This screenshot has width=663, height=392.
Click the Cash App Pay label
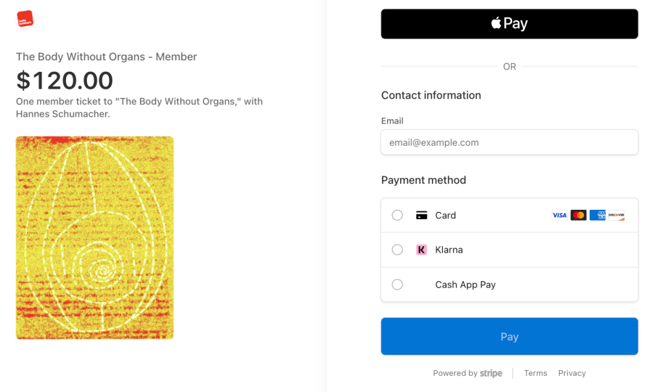[x=465, y=284]
